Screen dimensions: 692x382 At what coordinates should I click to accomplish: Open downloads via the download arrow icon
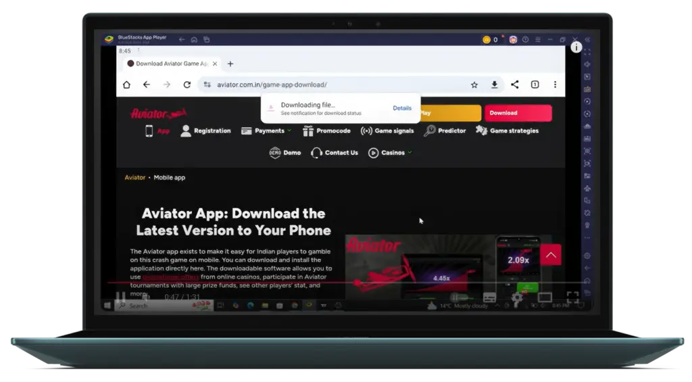click(x=495, y=85)
